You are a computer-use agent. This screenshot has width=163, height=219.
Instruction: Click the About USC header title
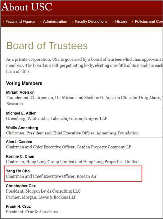(x=27, y=7)
